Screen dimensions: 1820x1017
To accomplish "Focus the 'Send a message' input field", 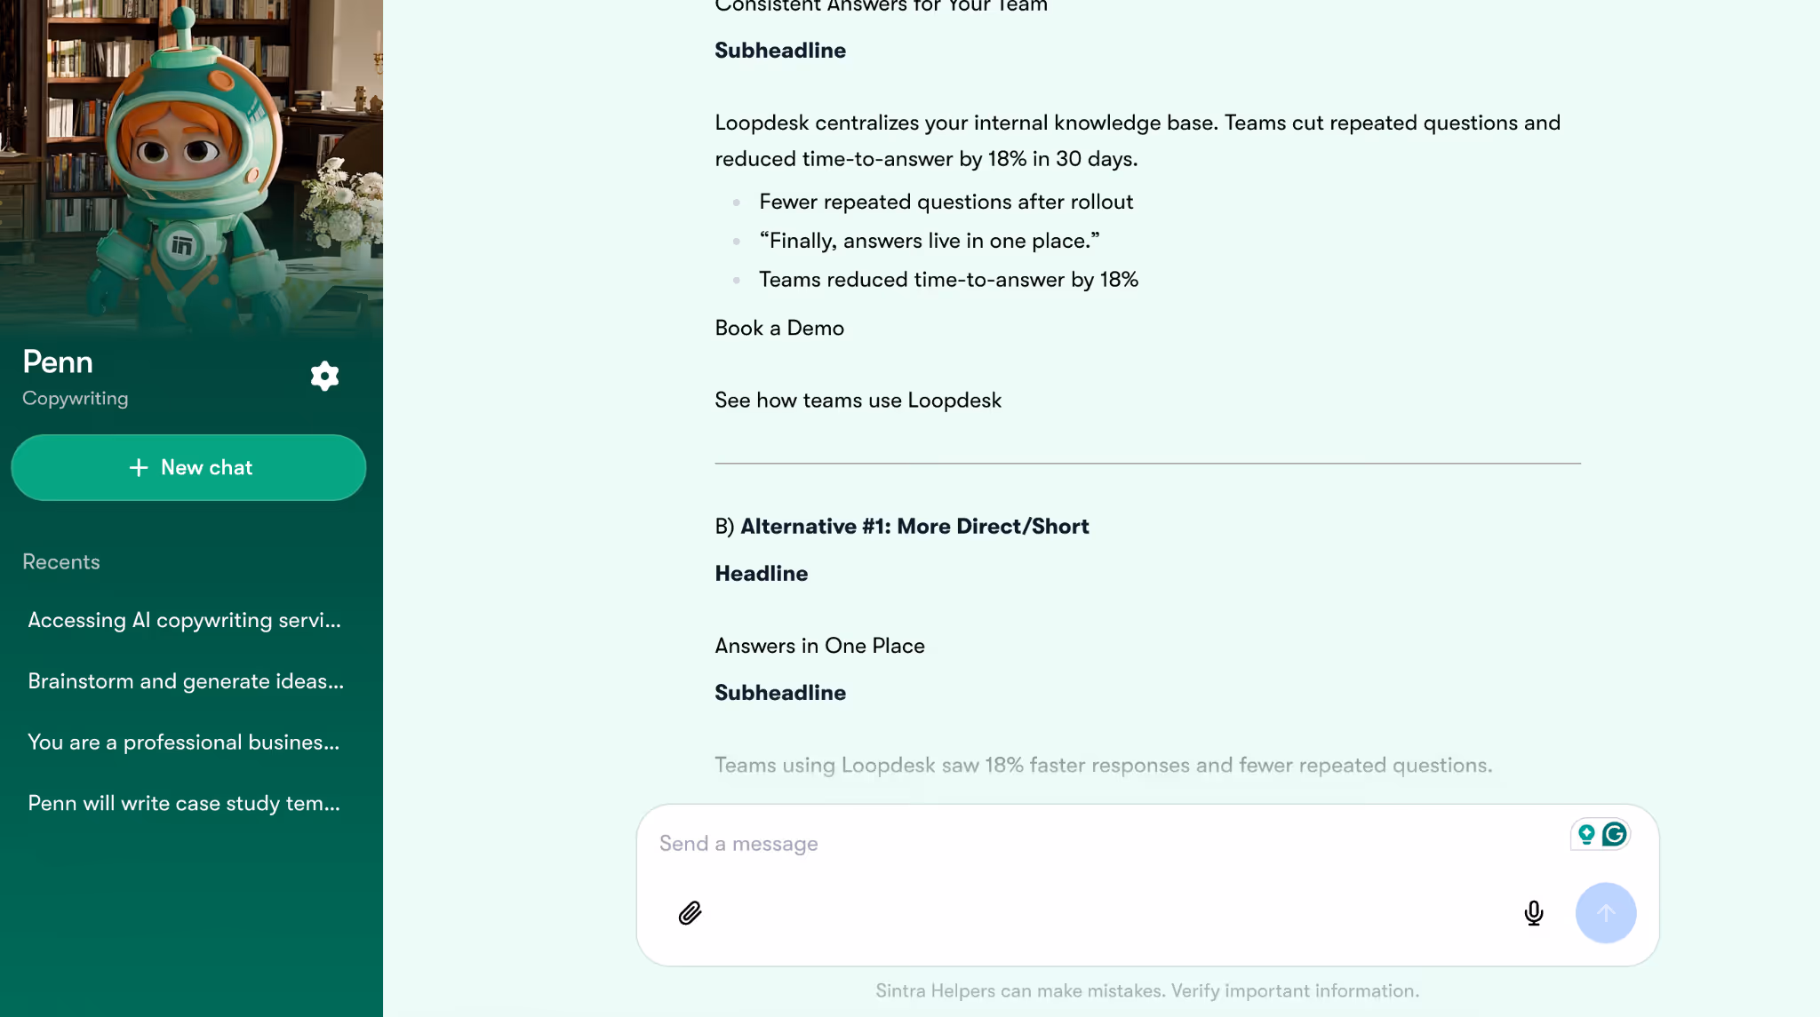I will 1102,844.
